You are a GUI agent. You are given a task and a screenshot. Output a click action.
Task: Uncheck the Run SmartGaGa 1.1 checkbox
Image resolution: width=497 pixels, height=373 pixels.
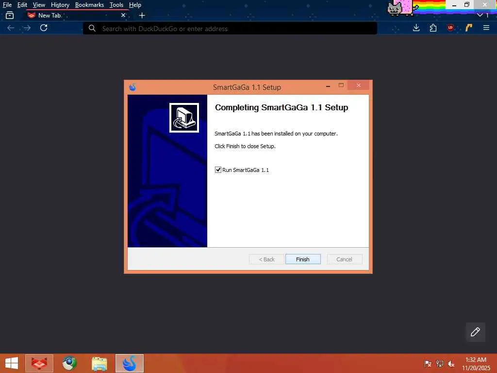tap(218, 170)
